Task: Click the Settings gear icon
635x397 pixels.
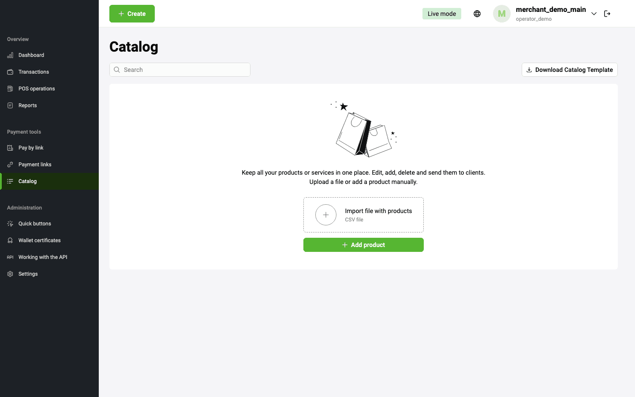Action: tap(10, 274)
